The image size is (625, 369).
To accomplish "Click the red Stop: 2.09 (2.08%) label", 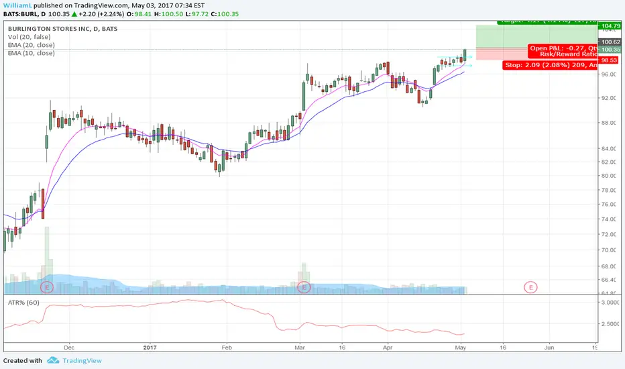I will pos(550,65).
